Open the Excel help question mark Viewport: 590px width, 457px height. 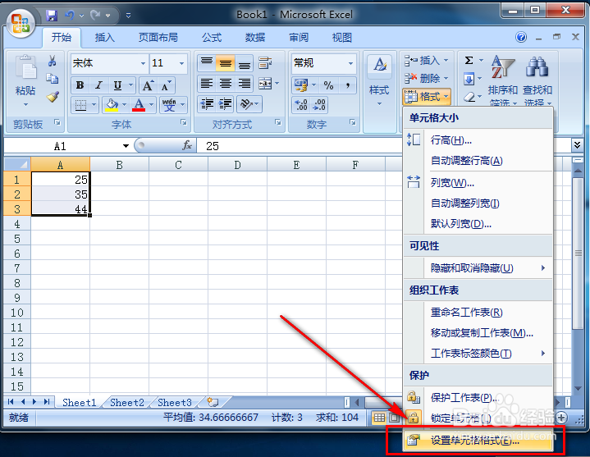[x=521, y=37]
